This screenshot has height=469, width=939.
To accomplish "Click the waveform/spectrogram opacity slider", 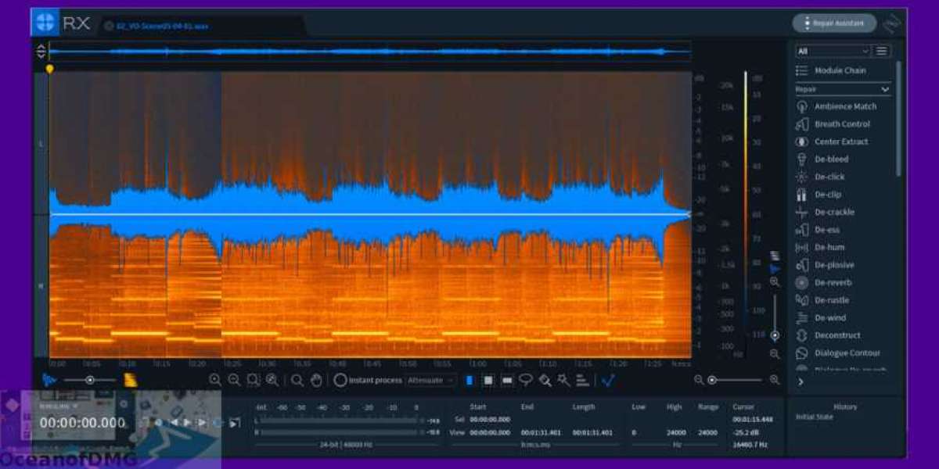I will tap(89, 380).
